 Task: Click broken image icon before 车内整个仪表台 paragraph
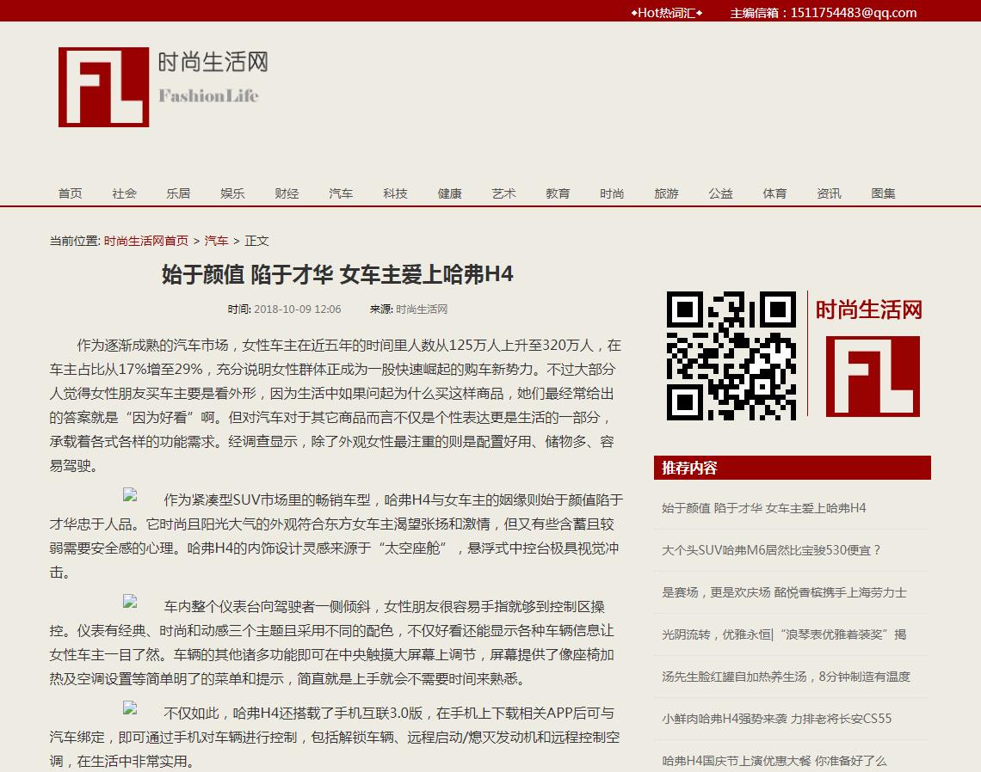(x=130, y=601)
